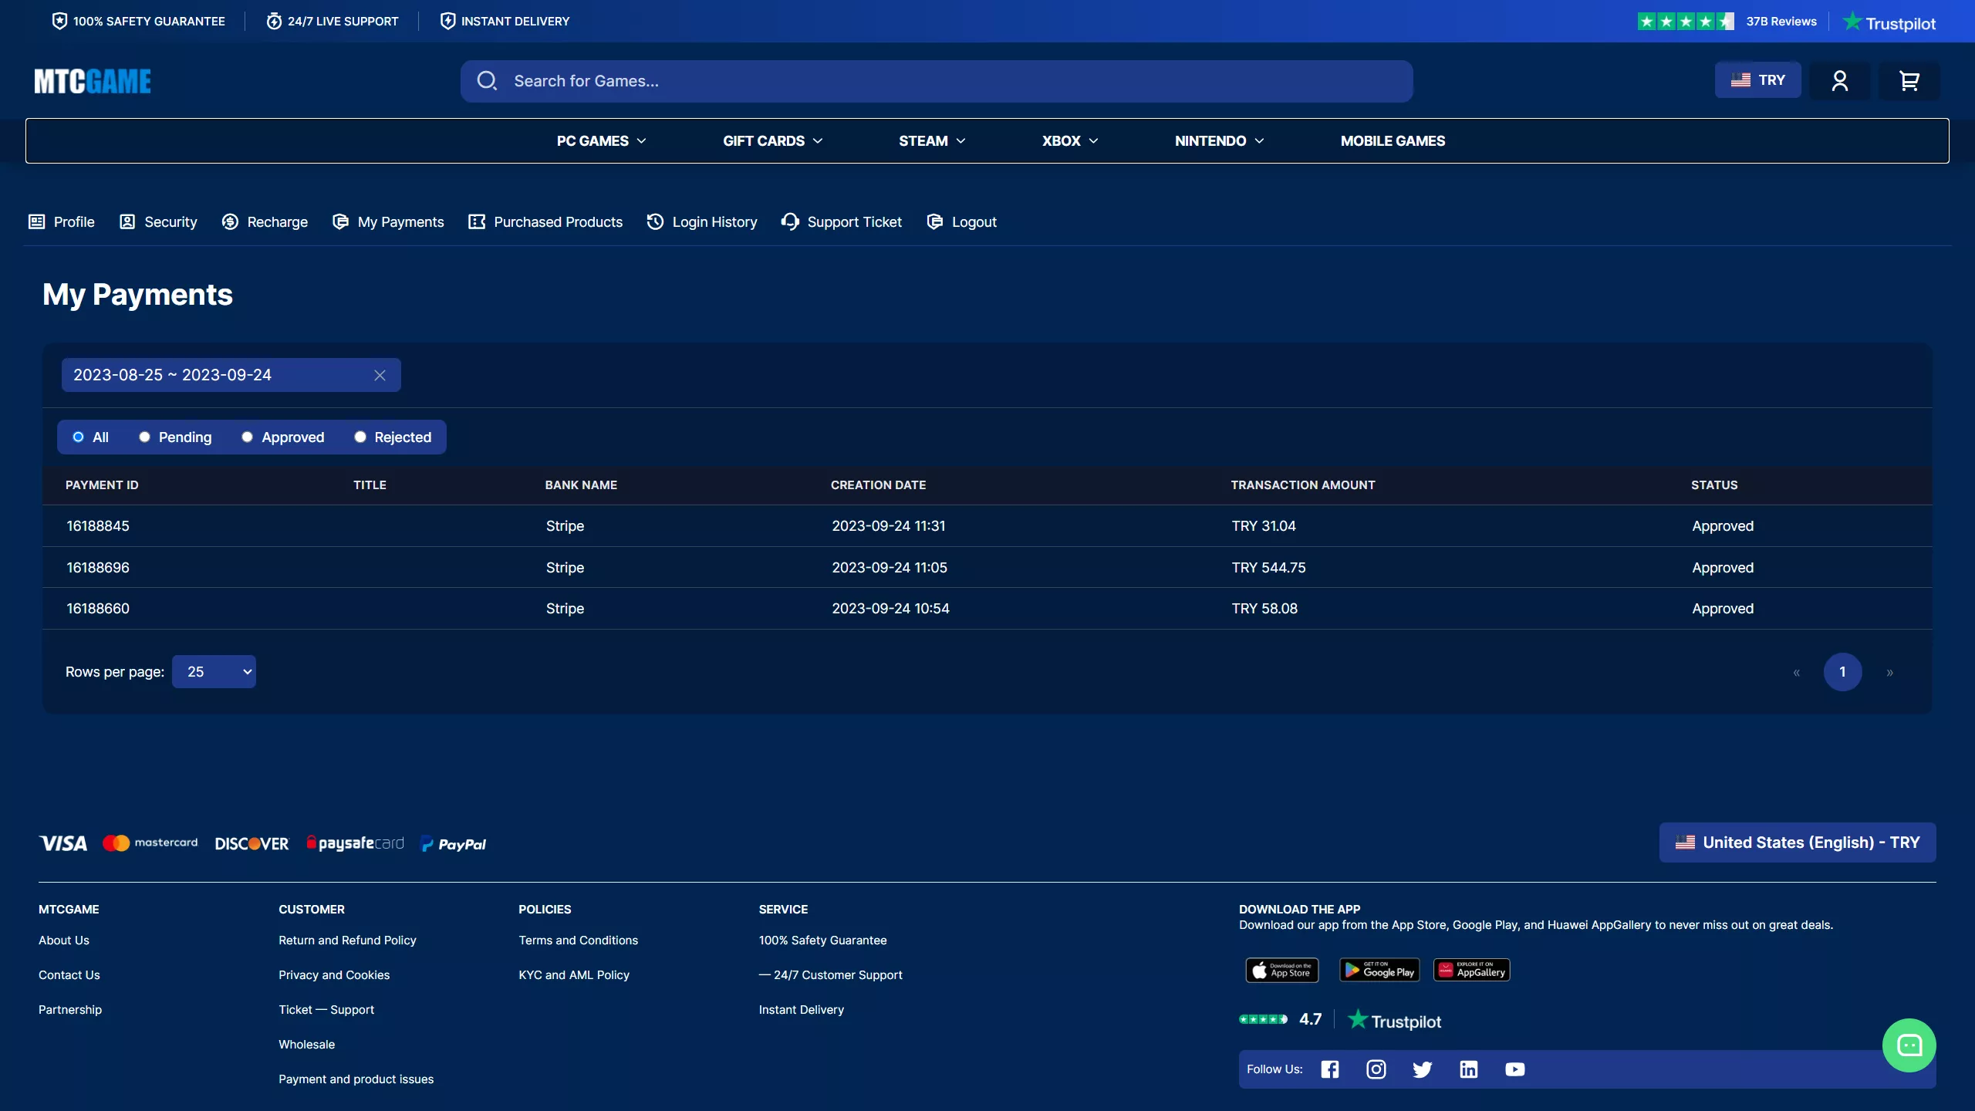Go to the Recharge tab
This screenshot has width=1975, height=1111.
tap(265, 222)
